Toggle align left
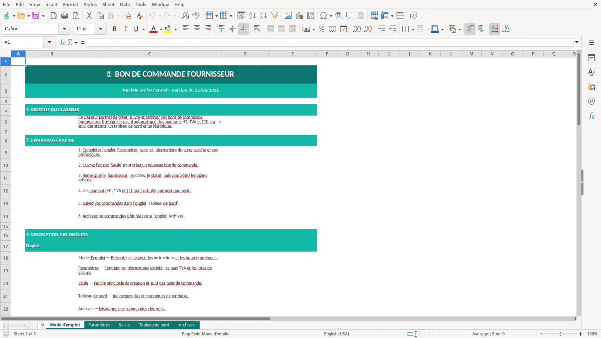 186,29
